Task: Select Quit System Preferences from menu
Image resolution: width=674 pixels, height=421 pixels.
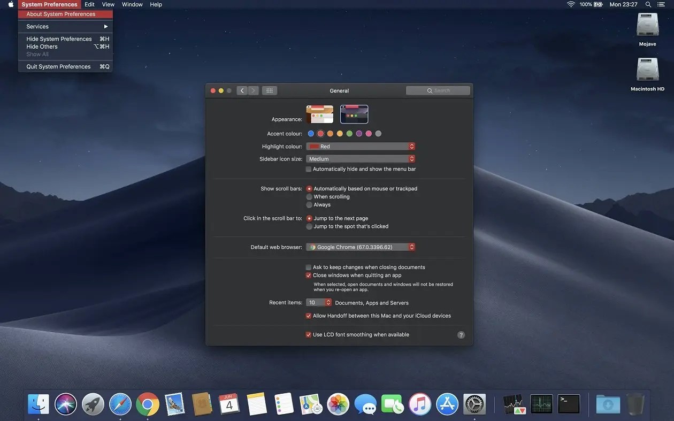Action: [x=59, y=67]
